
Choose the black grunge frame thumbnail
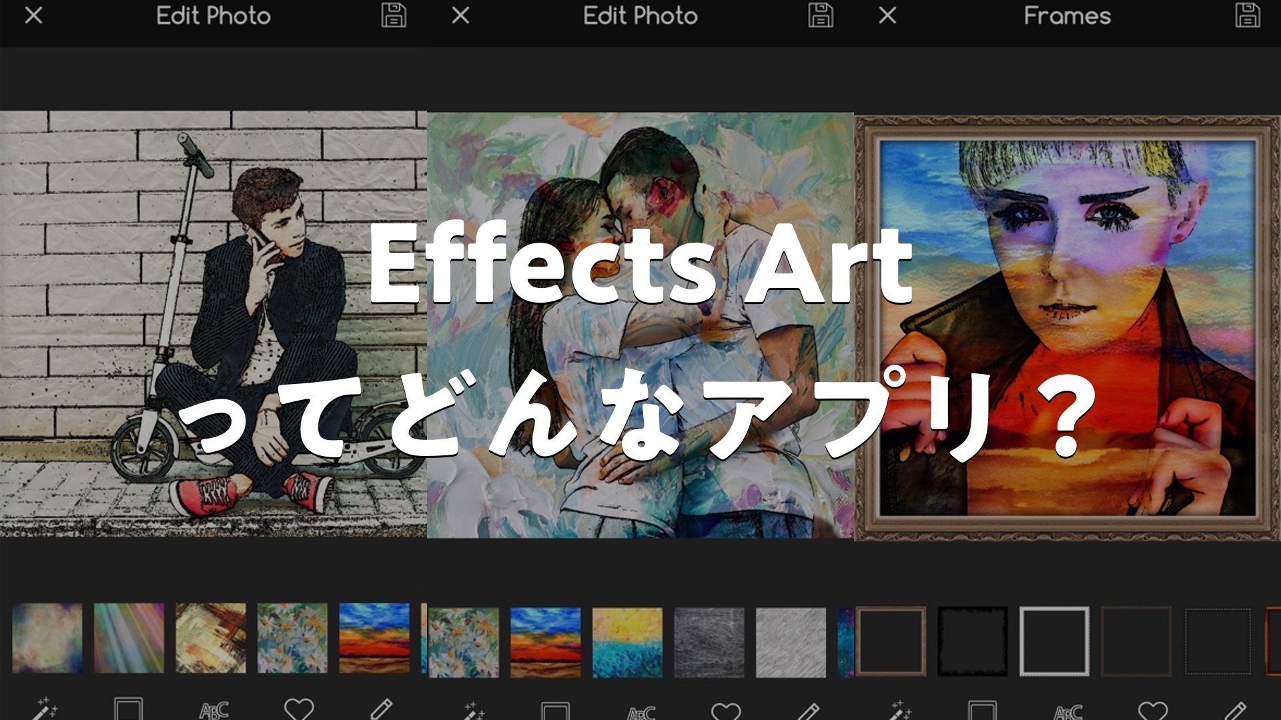pos(972,641)
